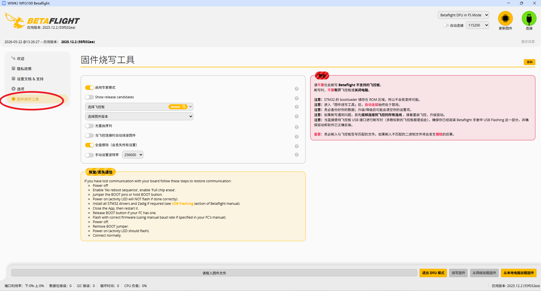Viewport: 541px width, 291px height.
Task: Turn off 全盘擦除 toggle
Action: point(90,145)
